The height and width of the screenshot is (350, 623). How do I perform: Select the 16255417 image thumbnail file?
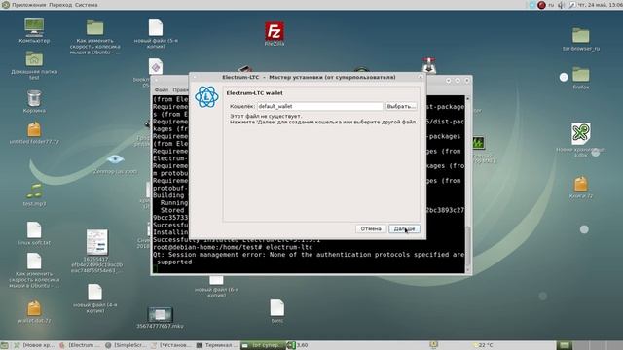[97, 251]
